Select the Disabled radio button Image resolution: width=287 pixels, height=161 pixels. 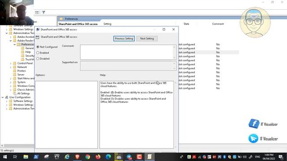click(x=38, y=59)
